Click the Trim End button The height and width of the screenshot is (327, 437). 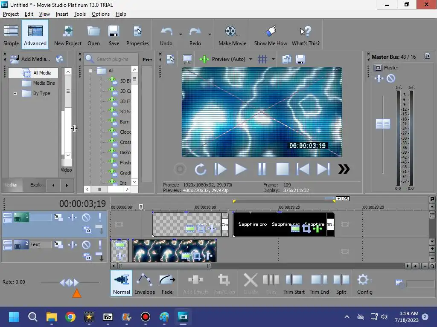pos(319,284)
